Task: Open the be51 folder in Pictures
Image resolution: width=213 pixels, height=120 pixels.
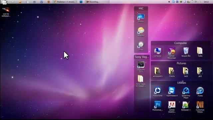Action: (x=186, y=72)
